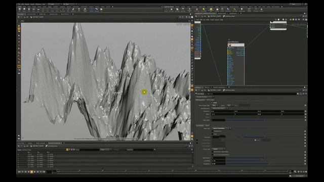This screenshot has width=324, height=182.
Task: Open the Noise Space dropdown
Action: click(219, 108)
